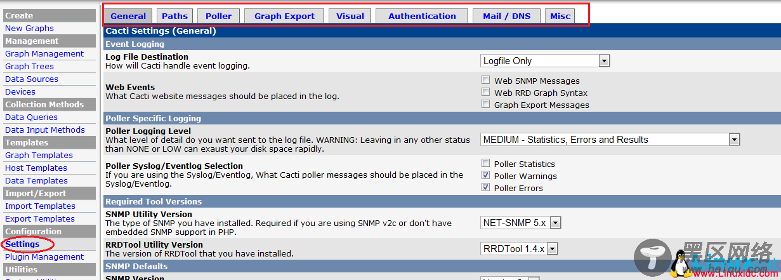The image size is (781, 280).
Task: Click the Poller Specific Logging heading
Action: click(x=153, y=118)
